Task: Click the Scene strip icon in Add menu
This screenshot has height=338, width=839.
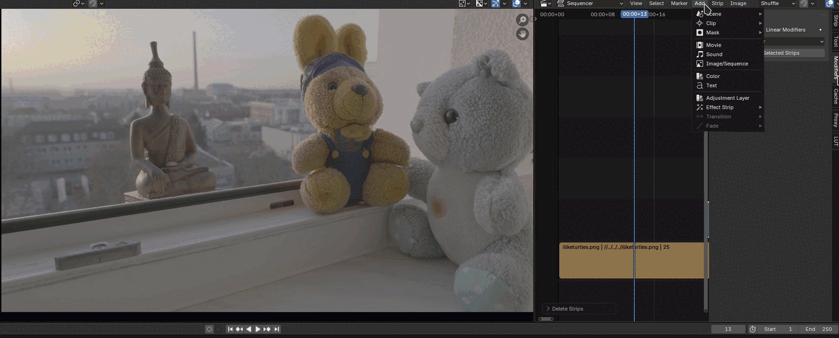Action: pyautogui.click(x=699, y=14)
